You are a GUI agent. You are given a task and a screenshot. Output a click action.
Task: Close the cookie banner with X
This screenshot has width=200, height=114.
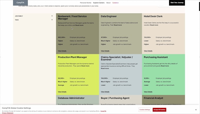pyautogui.click(x=196, y=110)
